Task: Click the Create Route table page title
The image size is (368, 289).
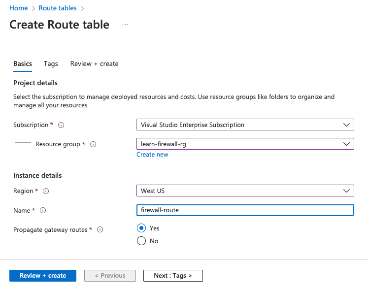Action: [60, 25]
